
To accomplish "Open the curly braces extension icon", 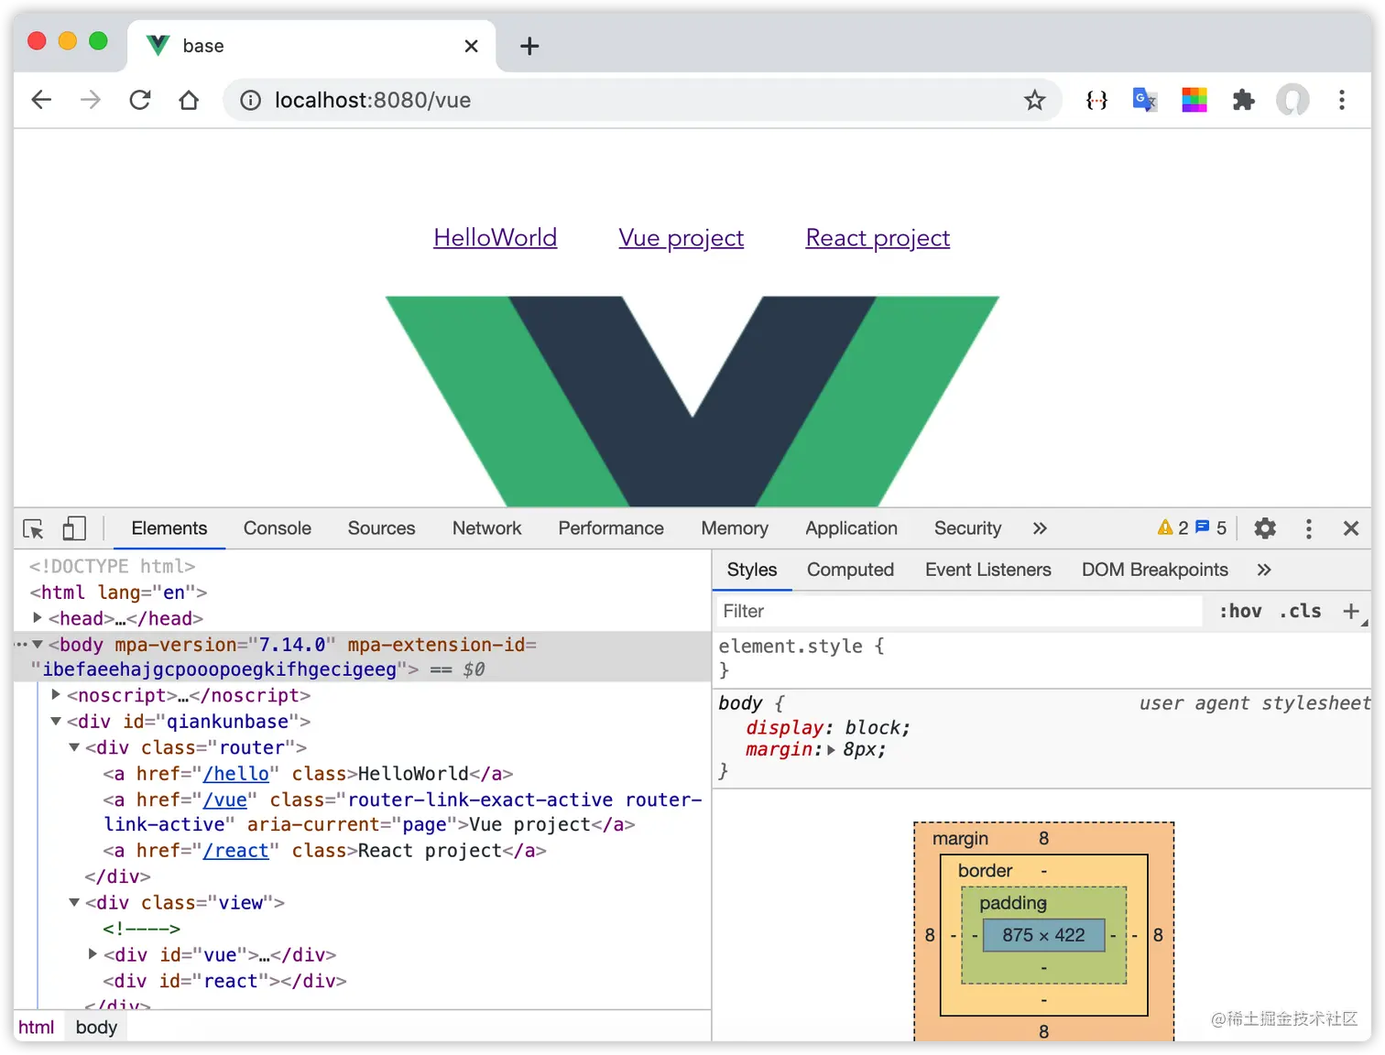I will [1096, 100].
